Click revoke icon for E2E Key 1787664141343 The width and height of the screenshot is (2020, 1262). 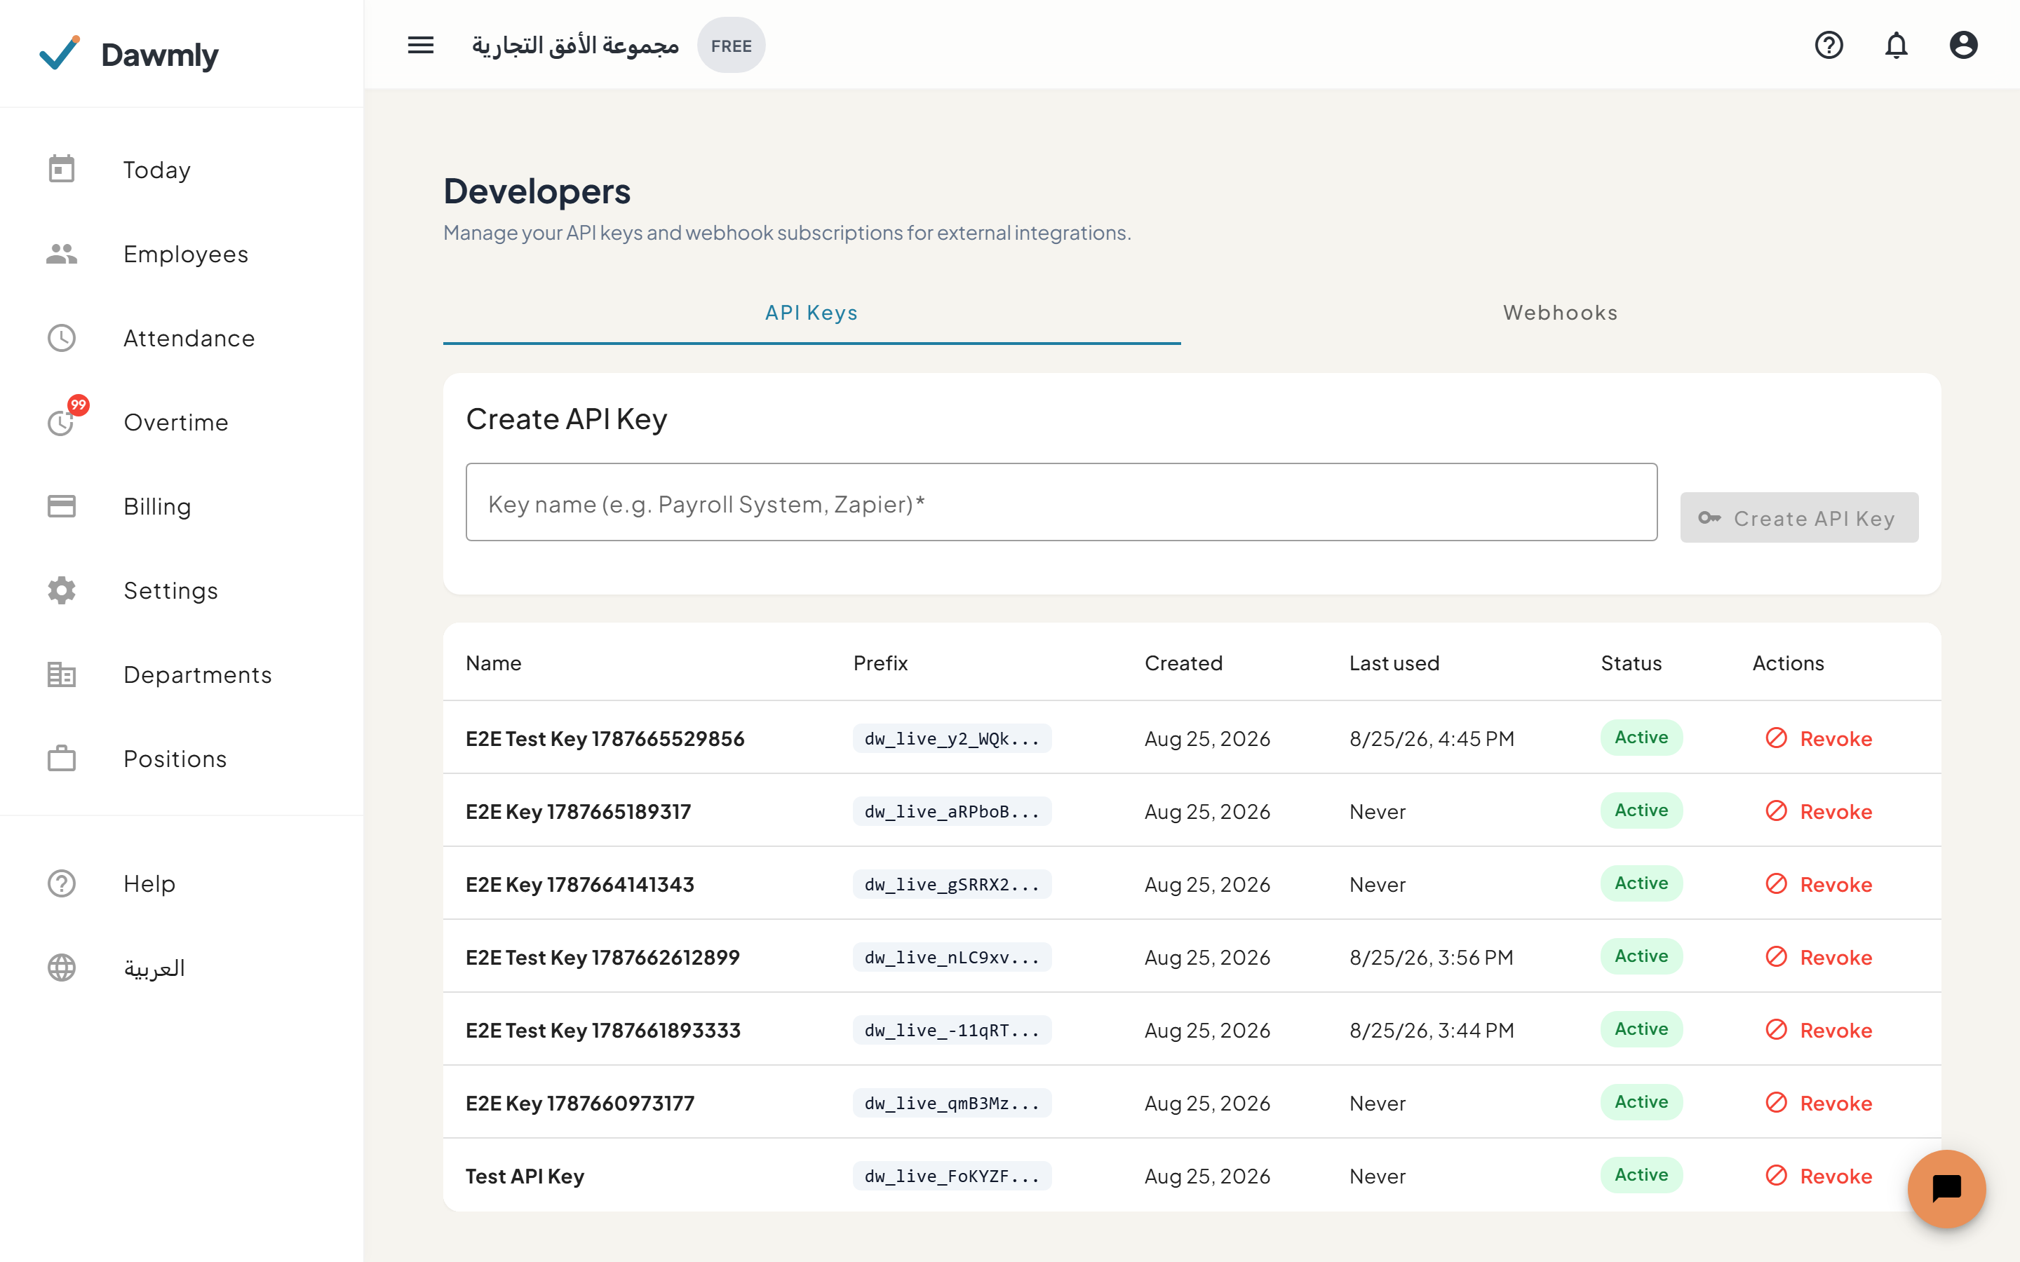tap(1776, 883)
